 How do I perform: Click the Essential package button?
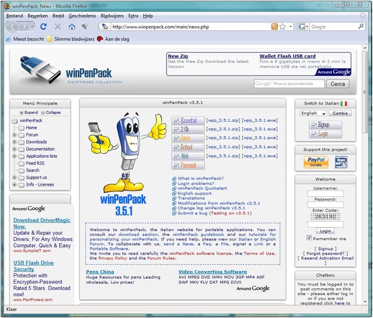(188, 120)
